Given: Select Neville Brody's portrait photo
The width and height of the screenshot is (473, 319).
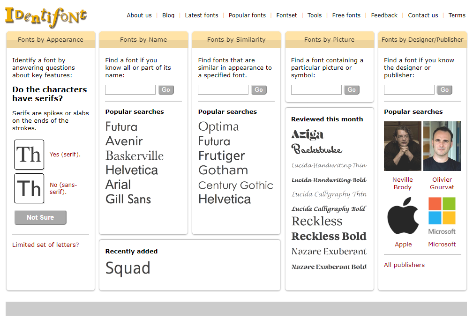Looking at the screenshot, I should pyautogui.click(x=403, y=146).
